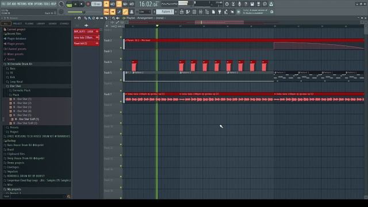Toggle pattern/song mode switch
The image size is (368, 207).
pyautogui.click(x=69, y=4)
